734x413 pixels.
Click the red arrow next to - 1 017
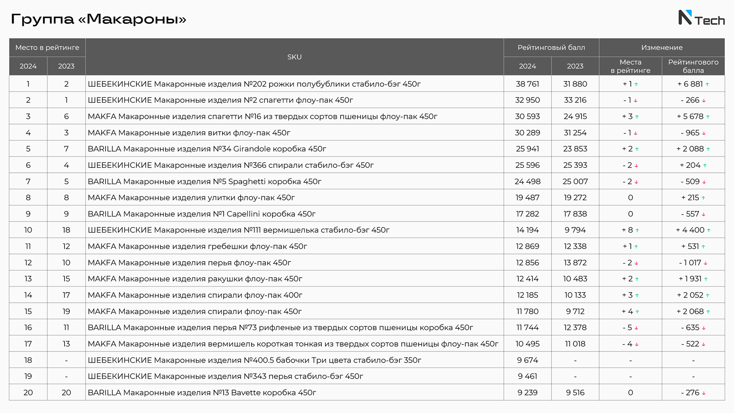tap(706, 263)
